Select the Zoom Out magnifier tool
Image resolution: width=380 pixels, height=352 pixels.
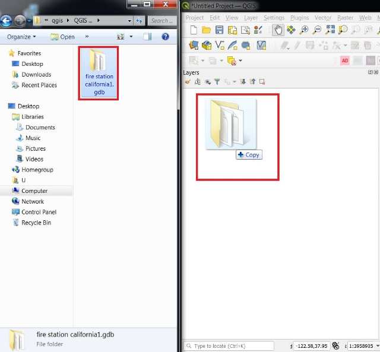[x=317, y=30]
